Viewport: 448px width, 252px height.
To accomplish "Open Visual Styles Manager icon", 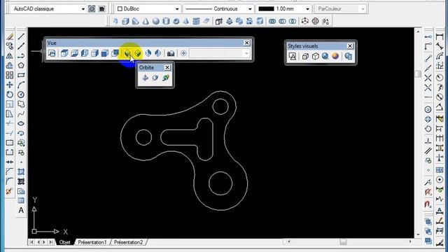I will click(x=349, y=56).
